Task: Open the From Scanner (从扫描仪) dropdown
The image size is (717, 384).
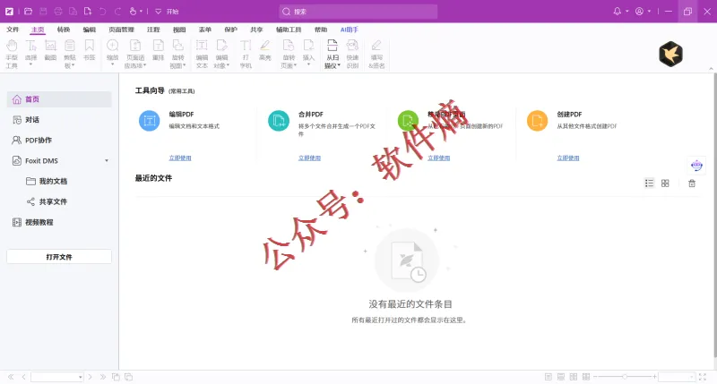Action: (339, 65)
